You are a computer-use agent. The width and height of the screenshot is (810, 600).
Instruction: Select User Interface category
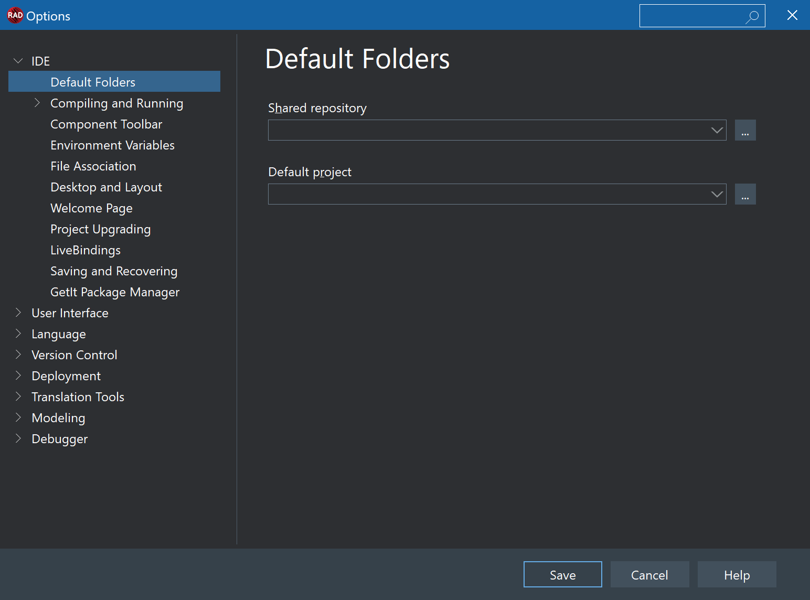(70, 313)
